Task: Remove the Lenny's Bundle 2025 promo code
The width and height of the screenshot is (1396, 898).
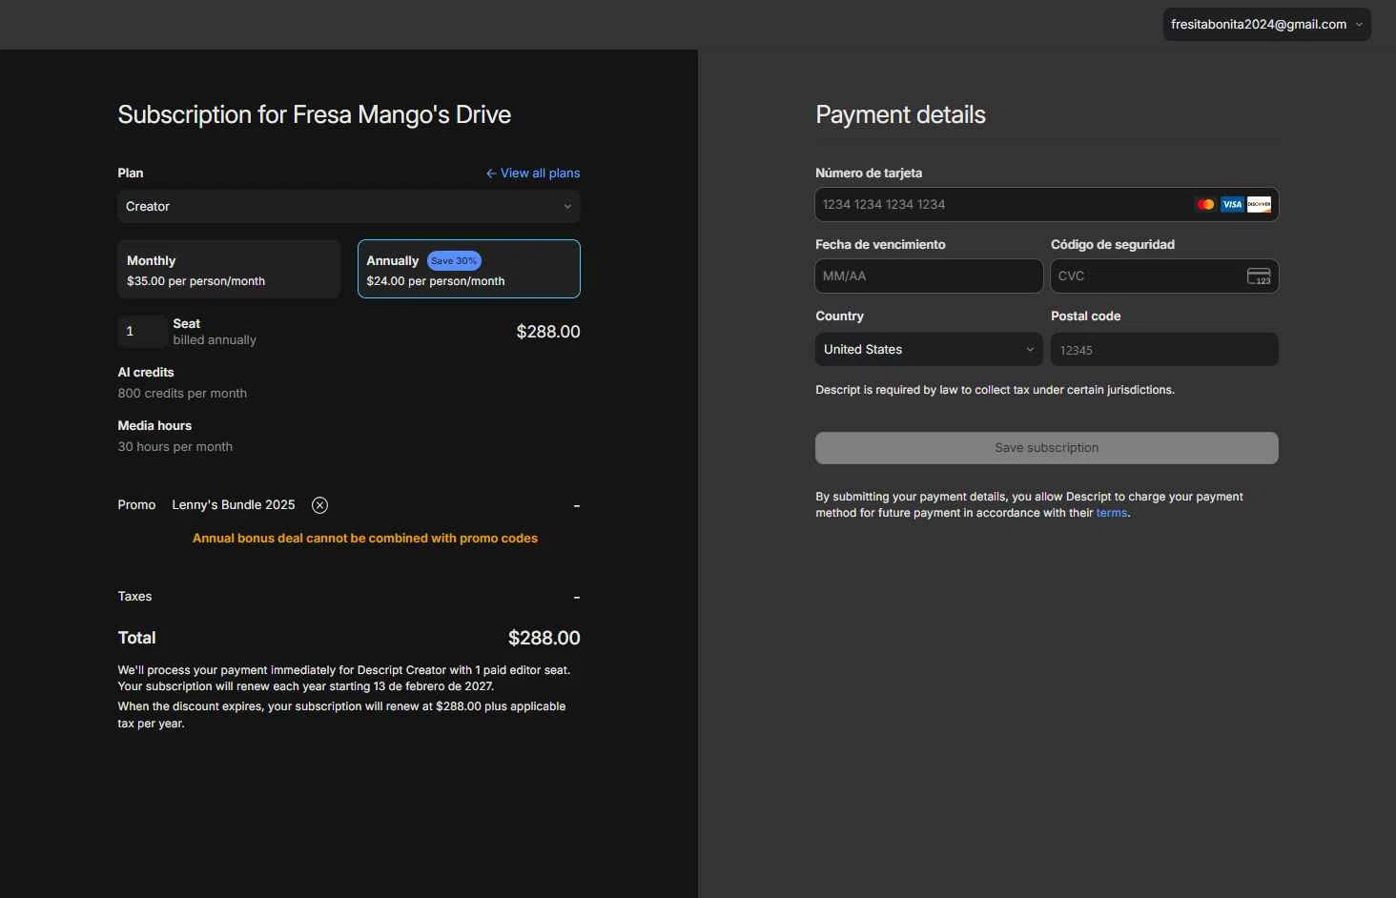Action: [x=320, y=505]
